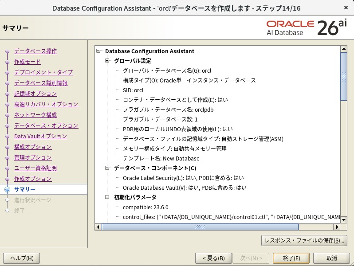Open ユーザー資格証明 step
354x266 pixels.
[35, 168]
